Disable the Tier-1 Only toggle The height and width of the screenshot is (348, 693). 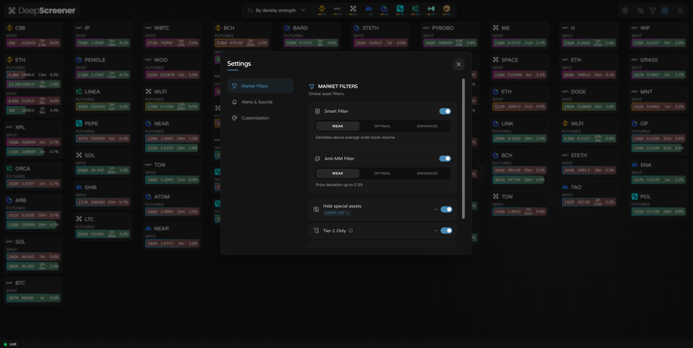[x=446, y=230]
